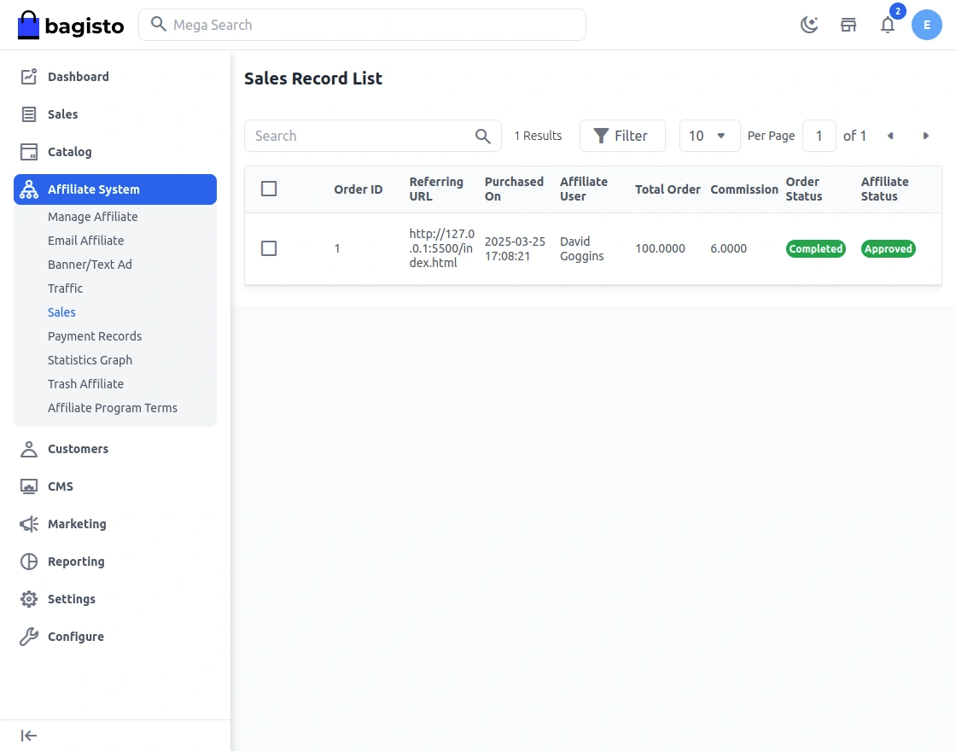Collapse the sidebar using bottom arrow toggle

[28, 735]
